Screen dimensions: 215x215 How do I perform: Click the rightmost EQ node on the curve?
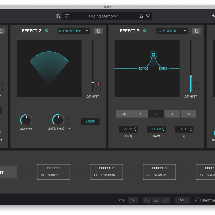[x=165, y=69]
